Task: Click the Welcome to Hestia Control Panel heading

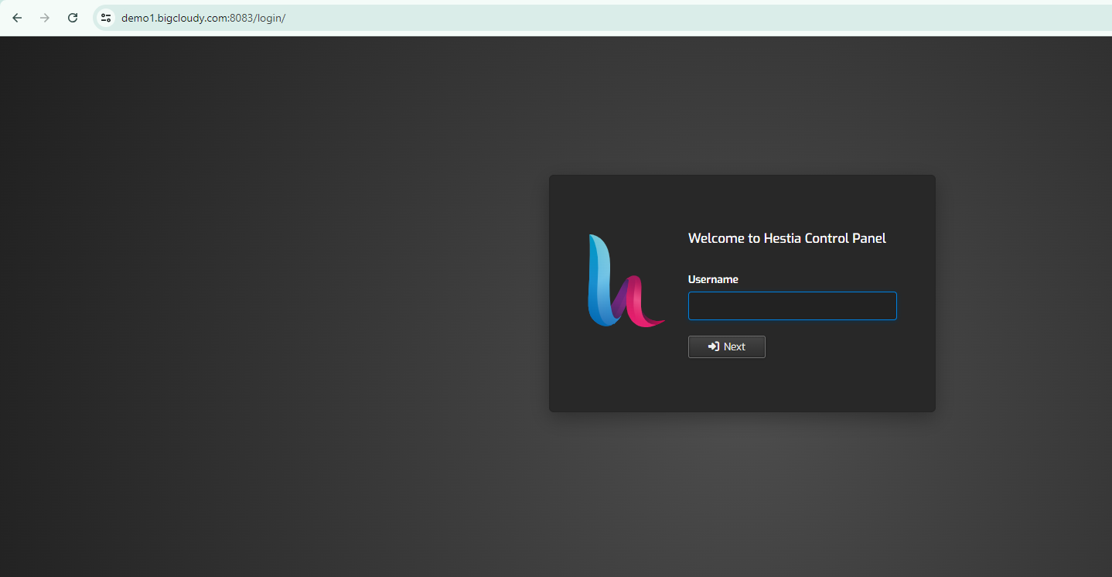Action: tap(787, 238)
